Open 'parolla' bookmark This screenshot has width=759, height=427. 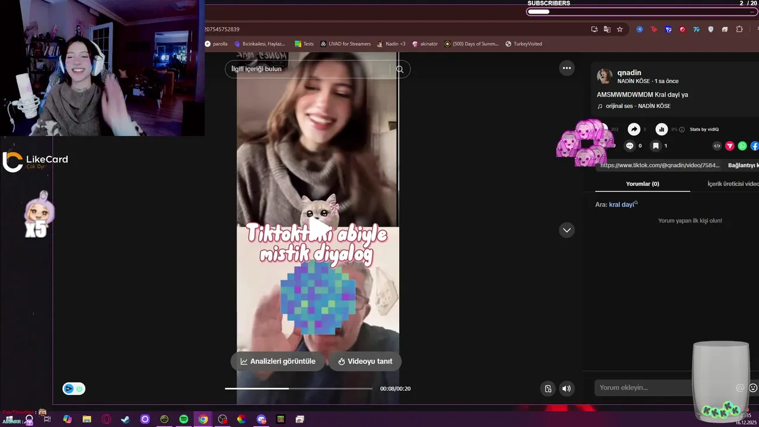(216, 44)
